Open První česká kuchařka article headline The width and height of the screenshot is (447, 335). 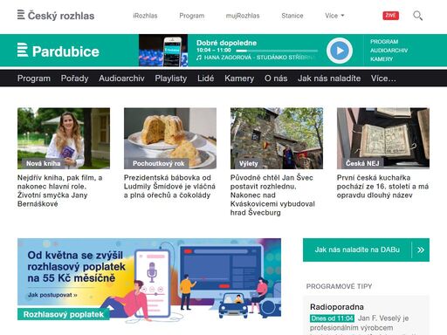(382, 187)
